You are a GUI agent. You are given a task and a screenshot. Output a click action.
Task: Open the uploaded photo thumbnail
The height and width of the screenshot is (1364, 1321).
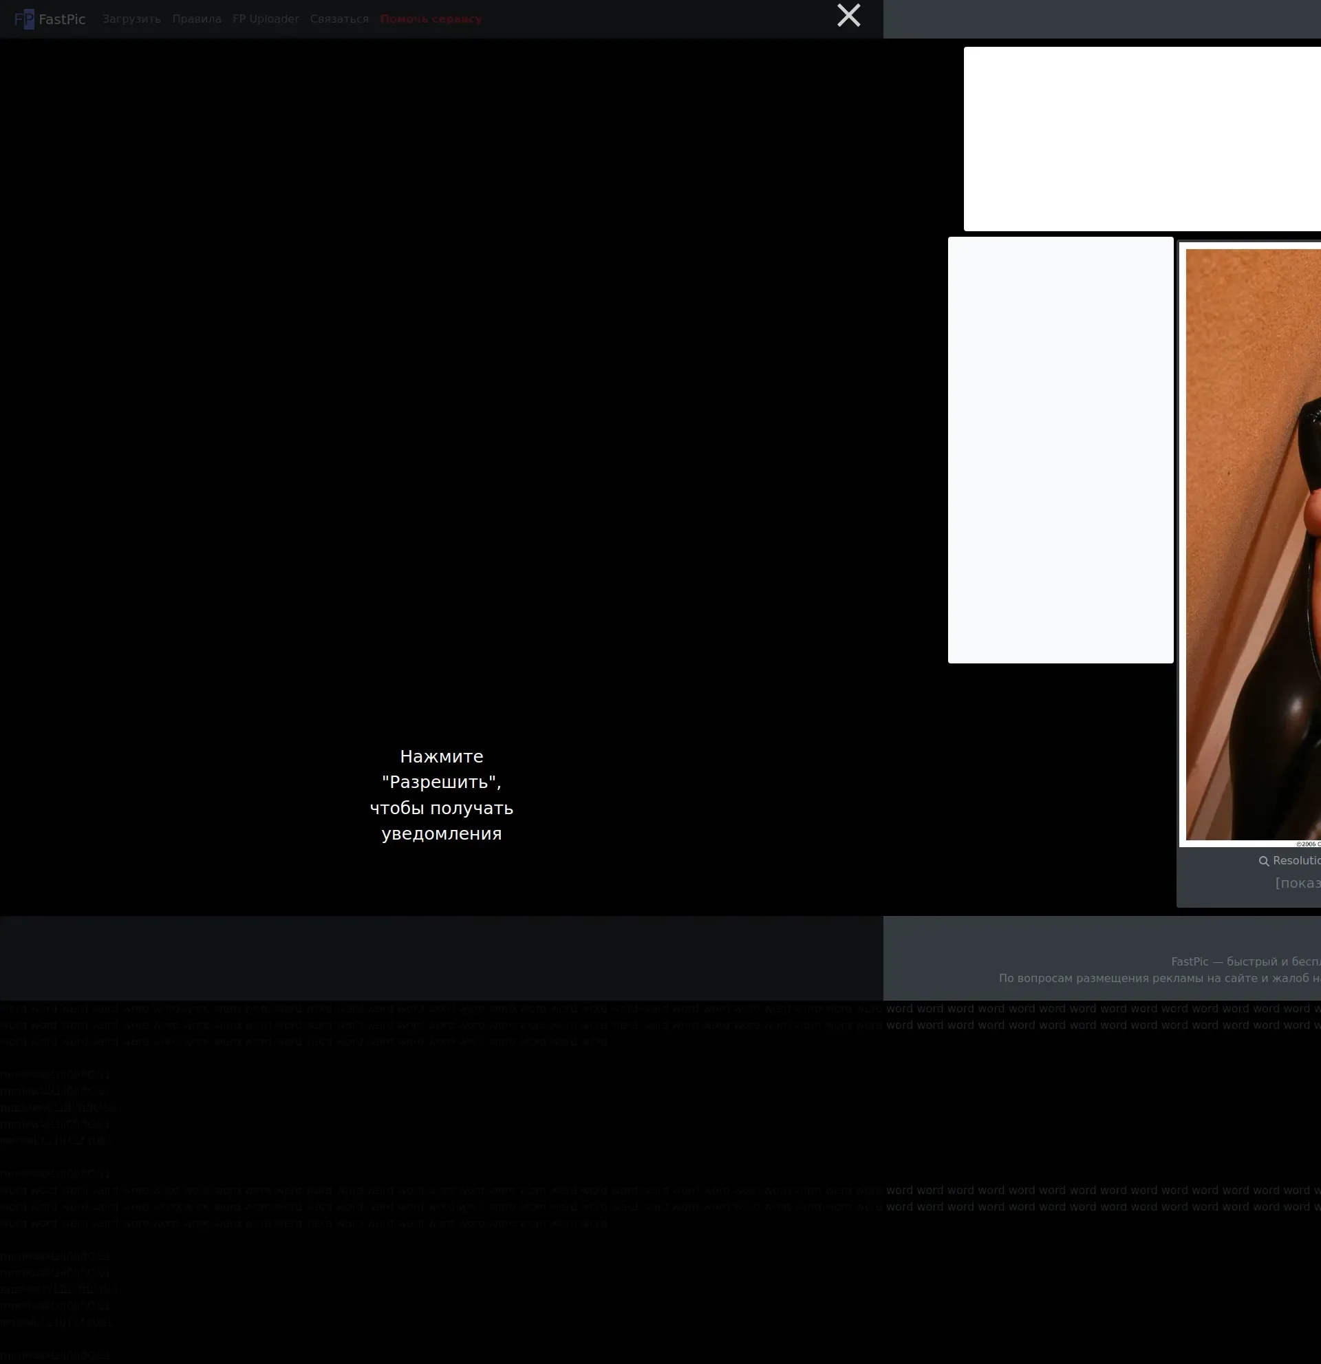tap(1252, 543)
